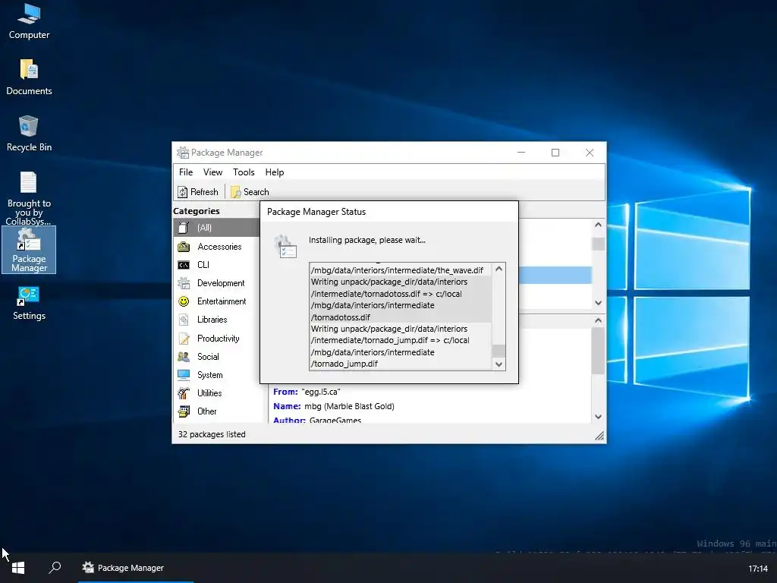Select the Entertainment smiley icon

pyautogui.click(x=184, y=301)
